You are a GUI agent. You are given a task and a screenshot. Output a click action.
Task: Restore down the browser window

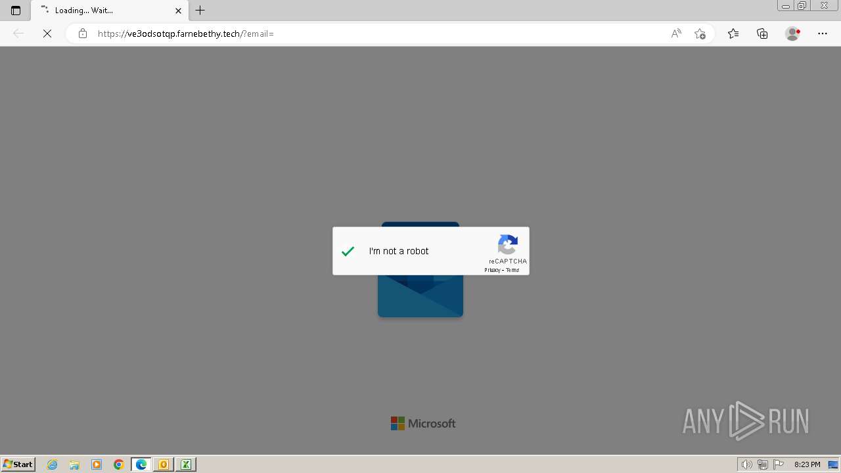click(x=802, y=5)
